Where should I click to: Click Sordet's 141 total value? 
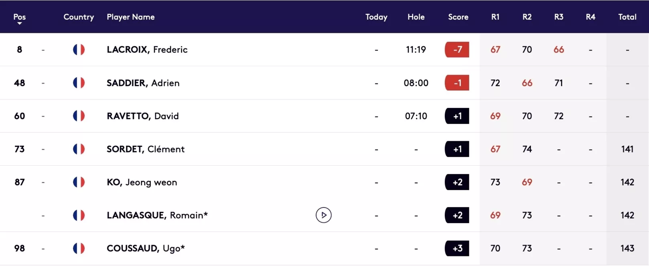(x=627, y=149)
